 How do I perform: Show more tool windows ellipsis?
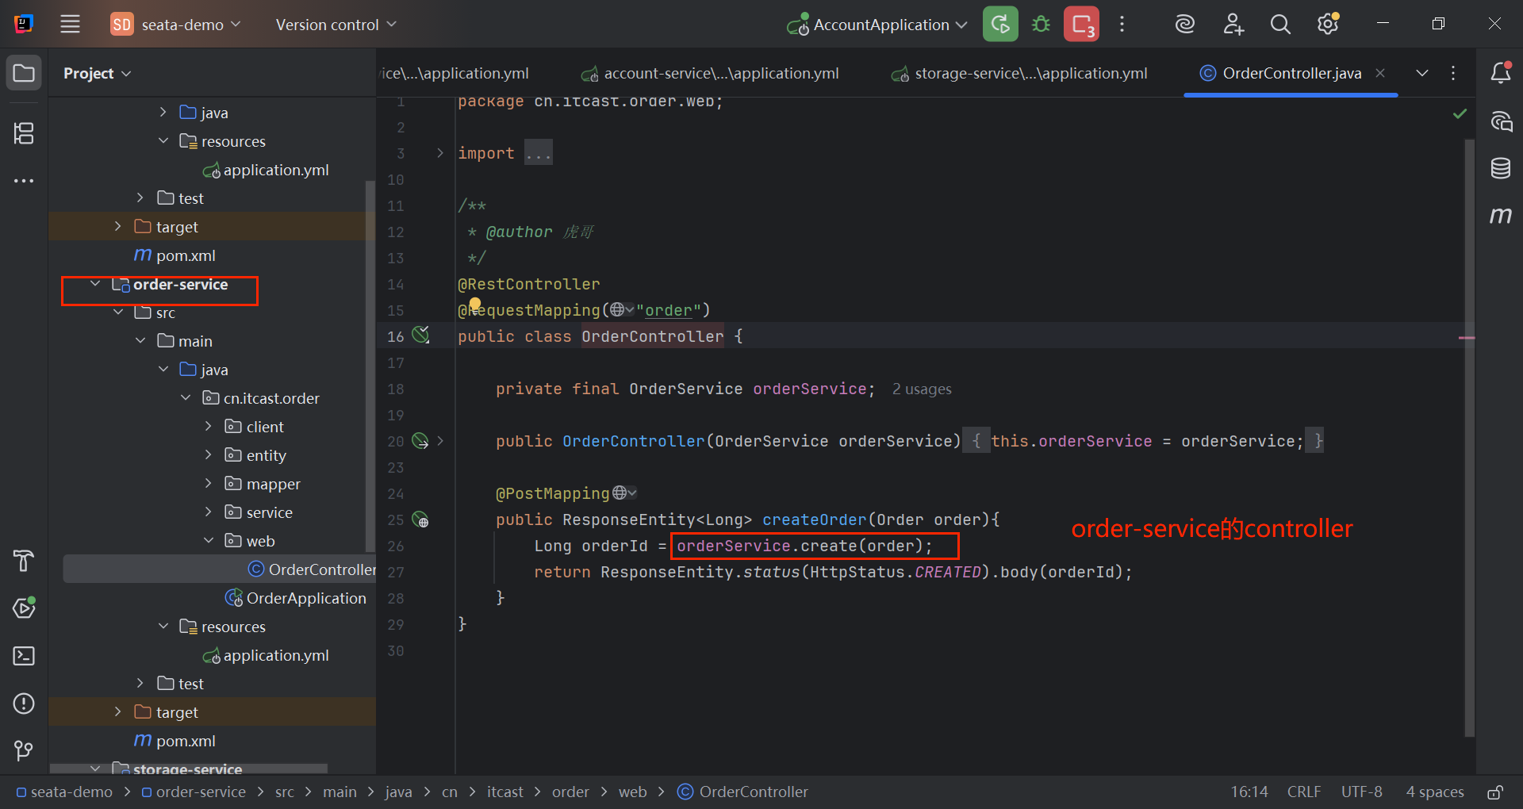(x=24, y=181)
